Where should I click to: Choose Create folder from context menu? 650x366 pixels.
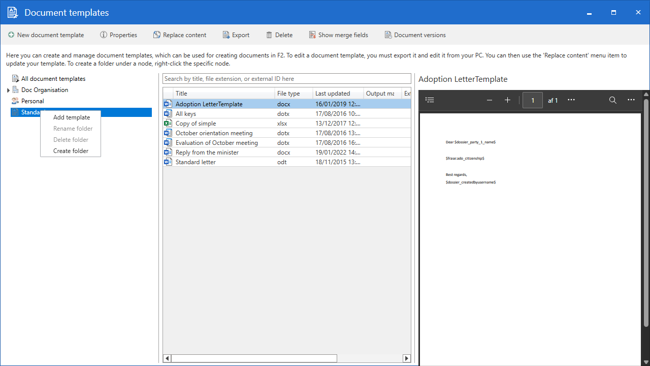(71, 151)
